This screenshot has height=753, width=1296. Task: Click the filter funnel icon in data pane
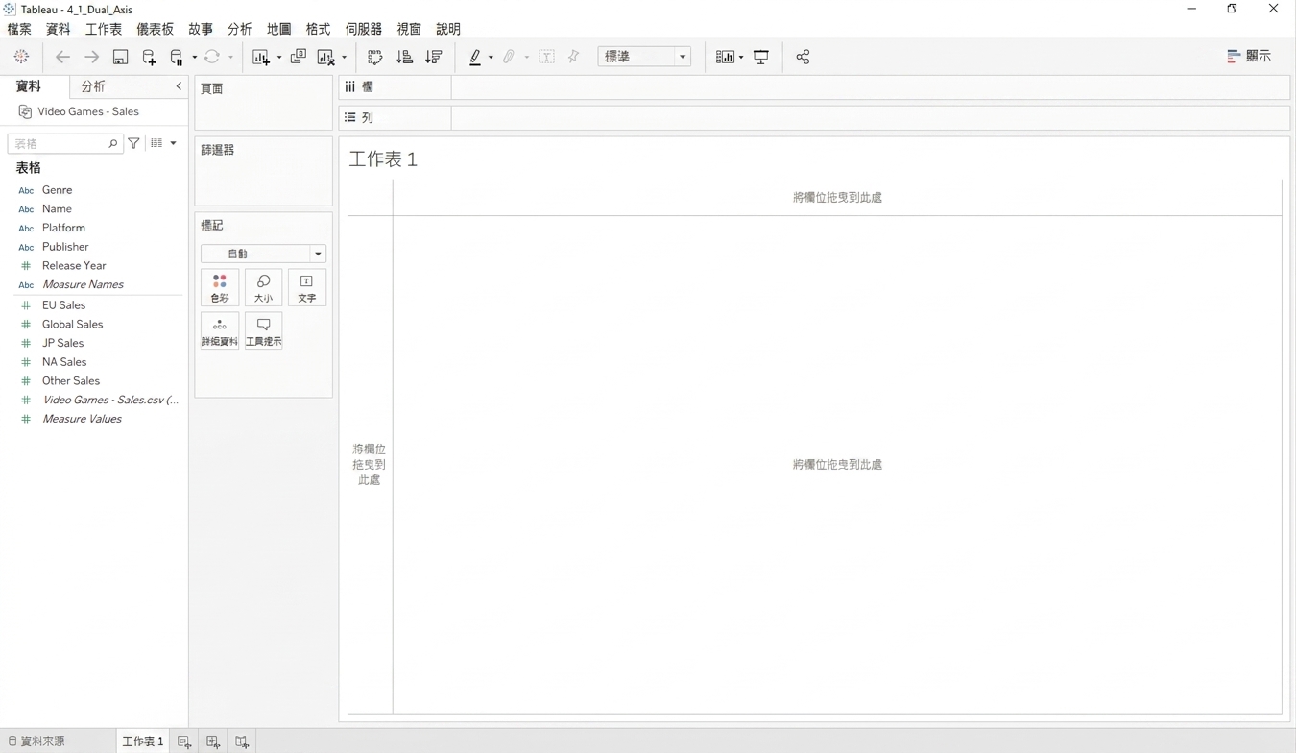coord(134,143)
